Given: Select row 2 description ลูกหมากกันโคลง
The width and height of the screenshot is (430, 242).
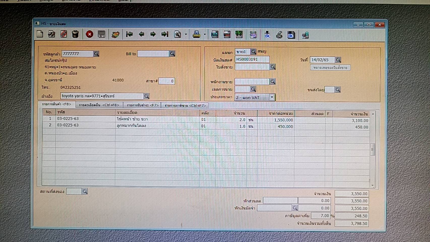Looking at the screenshot, I should pyautogui.click(x=158, y=126).
